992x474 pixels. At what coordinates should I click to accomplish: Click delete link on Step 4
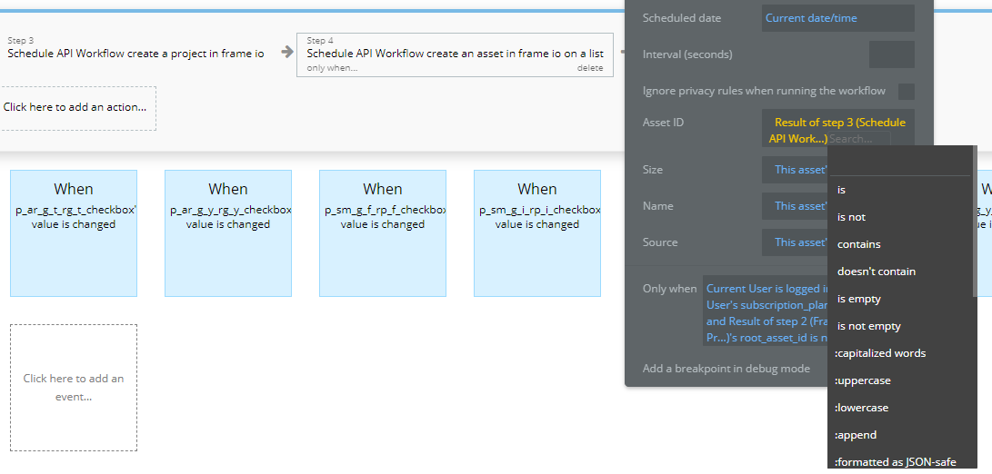coord(589,68)
